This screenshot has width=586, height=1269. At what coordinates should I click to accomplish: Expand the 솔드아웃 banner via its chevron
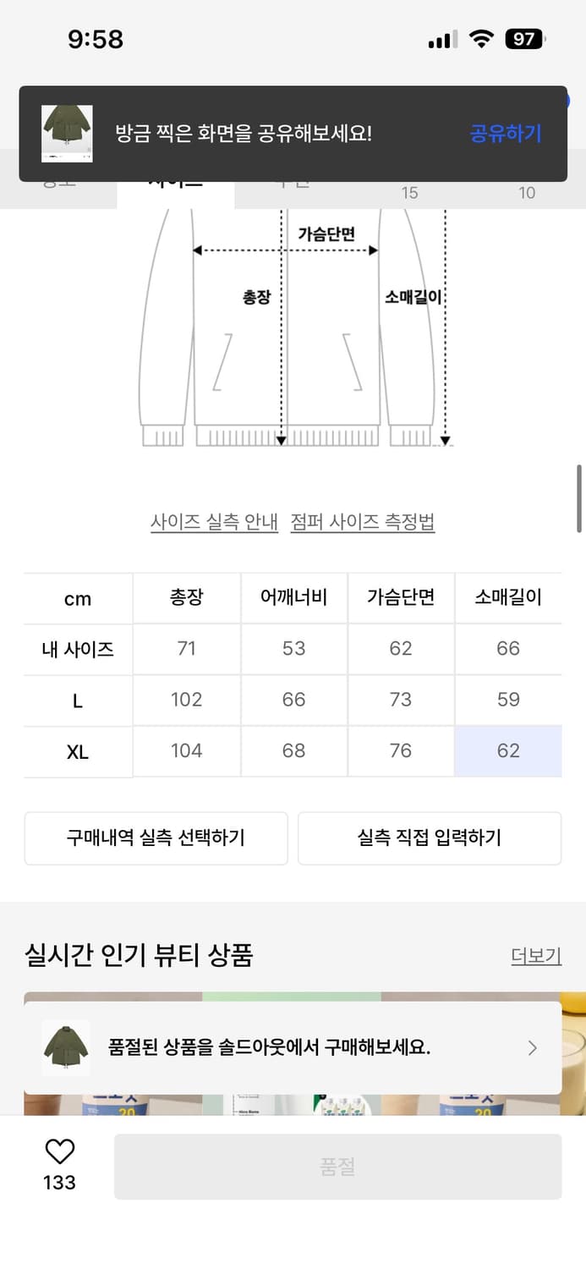coord(533,1047)
